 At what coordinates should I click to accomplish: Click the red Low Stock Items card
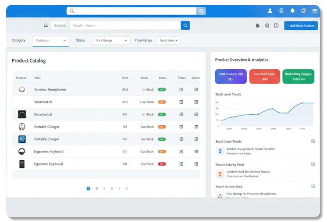tap(265, 77)
